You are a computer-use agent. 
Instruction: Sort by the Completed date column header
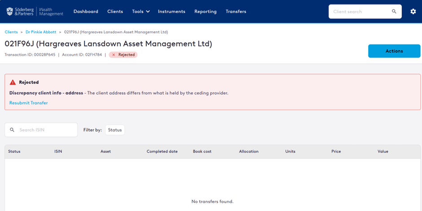click(162, 151)
